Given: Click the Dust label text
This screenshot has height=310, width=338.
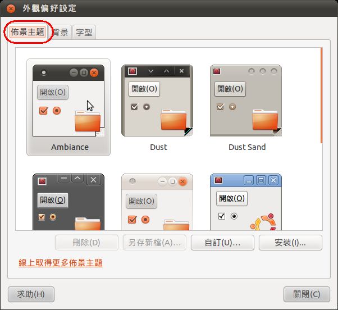Looking at the screenshot, I should coord(158,147).
